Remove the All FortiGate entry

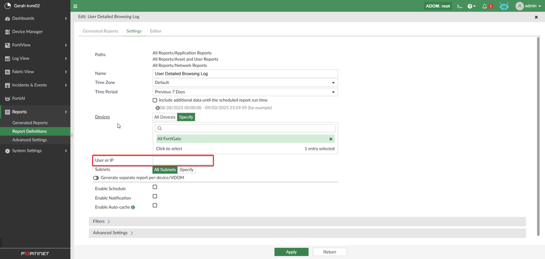click(x=331, y=139)
